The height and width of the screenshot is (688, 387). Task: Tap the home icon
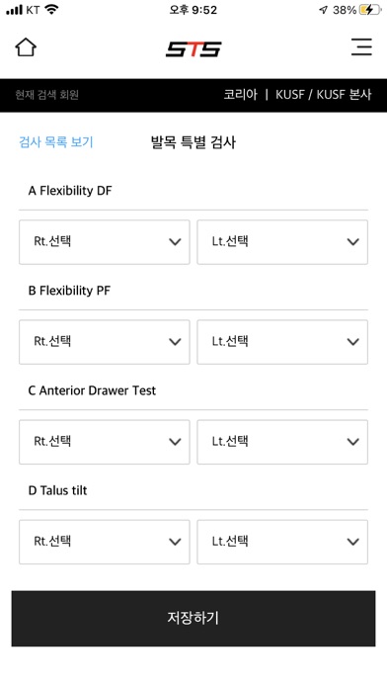[x=26, y=47]
